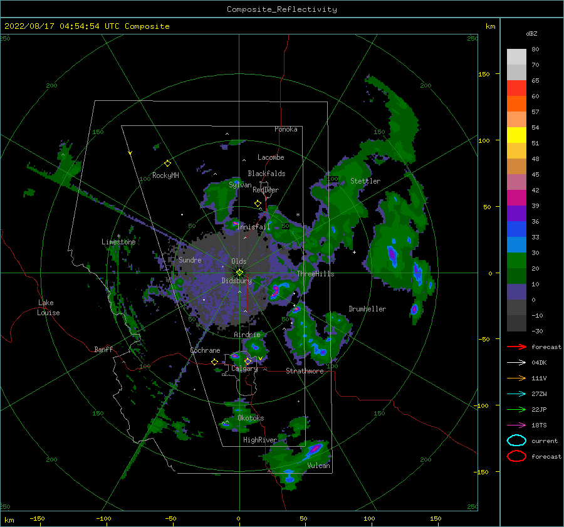This screenshot has width=564, height=527.
Task: Click the Banff label
Action: point(103,349)
